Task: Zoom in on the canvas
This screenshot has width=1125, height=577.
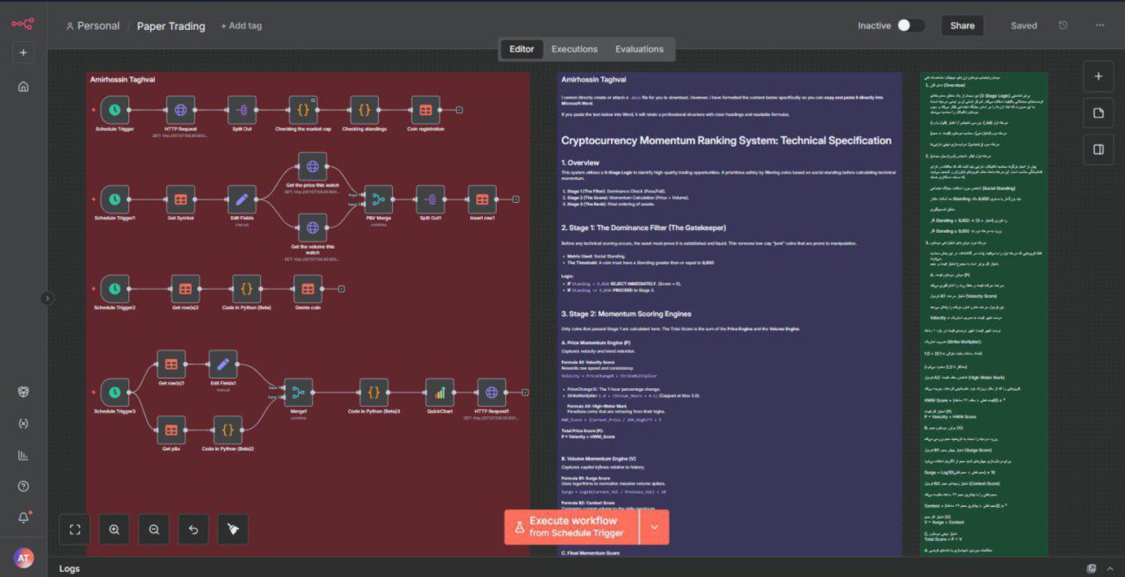Action: tap(114, 529)
